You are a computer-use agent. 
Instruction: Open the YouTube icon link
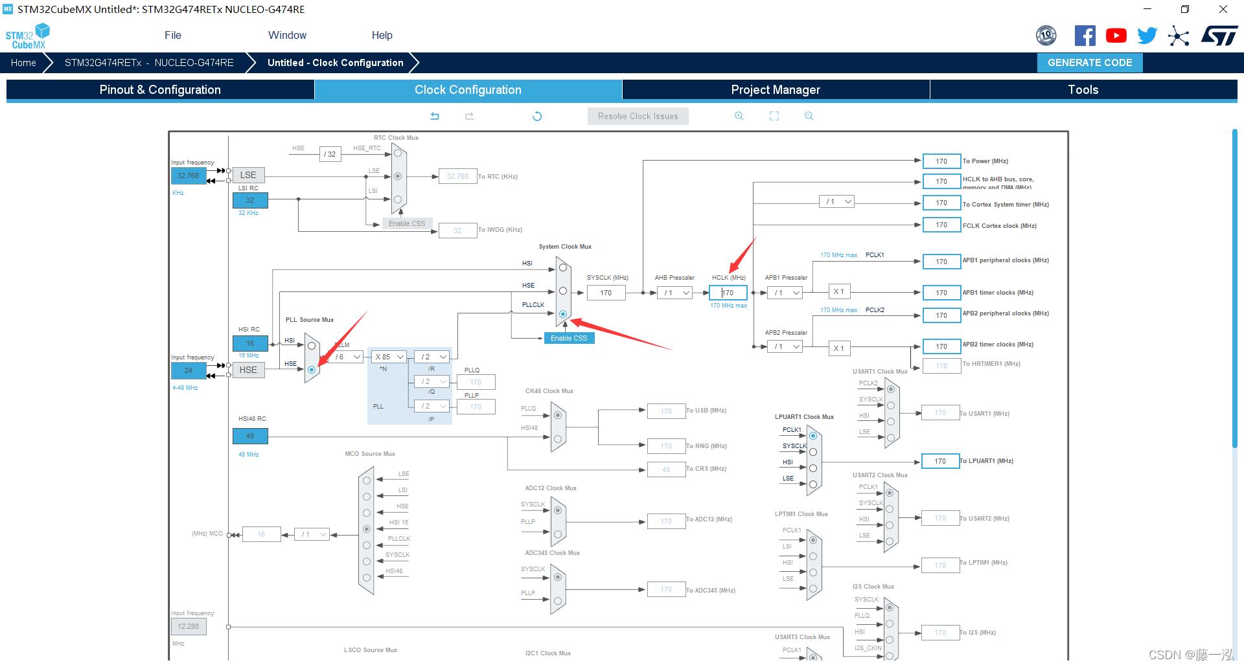tap(1116, 36)
